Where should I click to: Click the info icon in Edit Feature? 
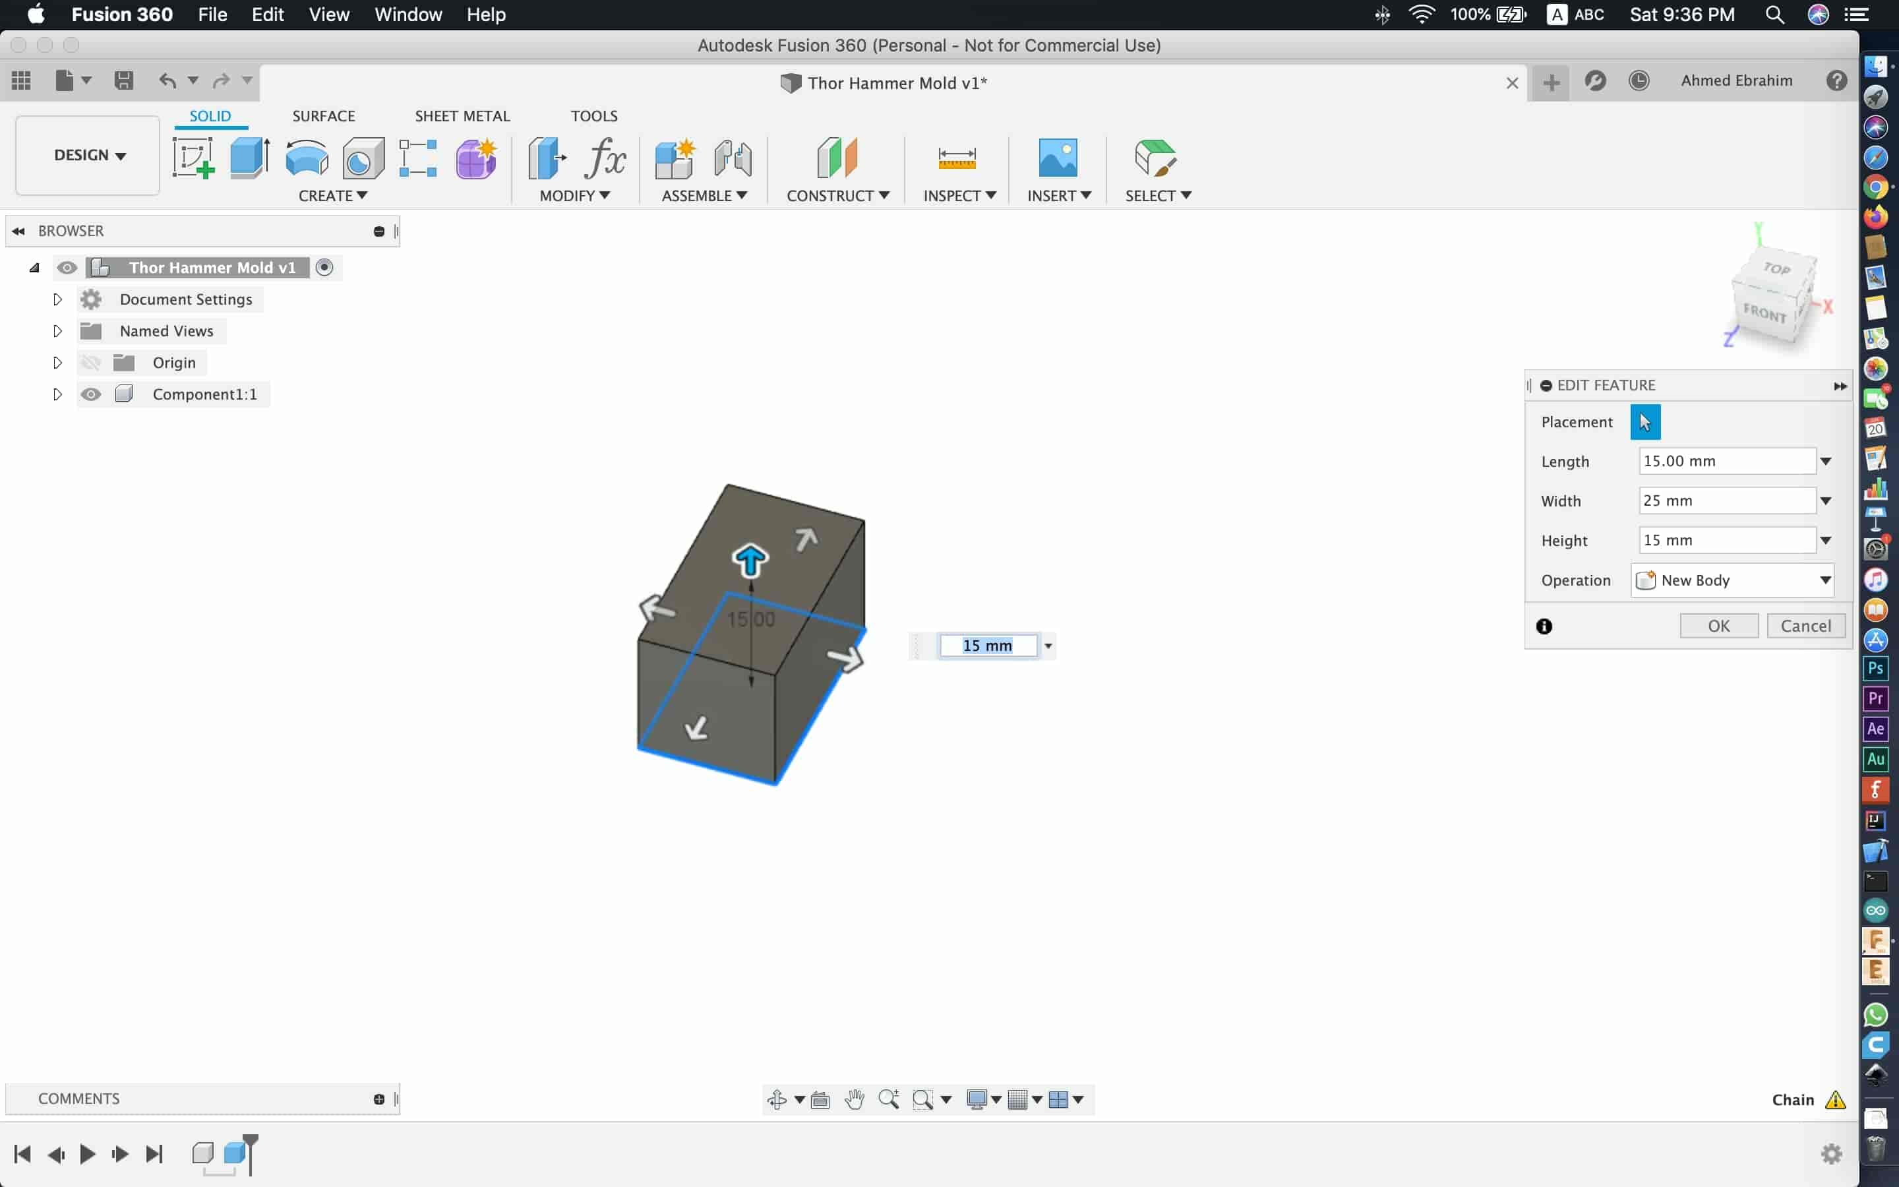click(x=1544, y=626)
